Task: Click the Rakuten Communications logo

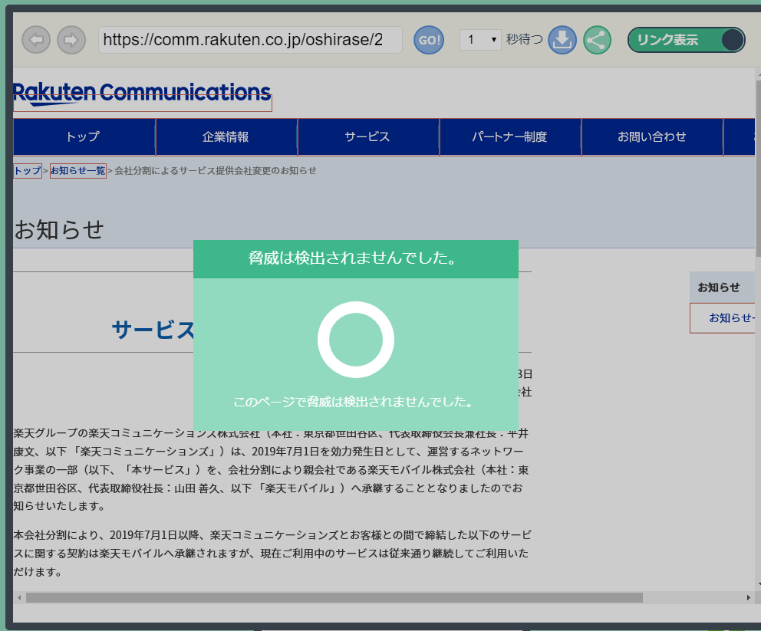Action: tap(142, 94)
